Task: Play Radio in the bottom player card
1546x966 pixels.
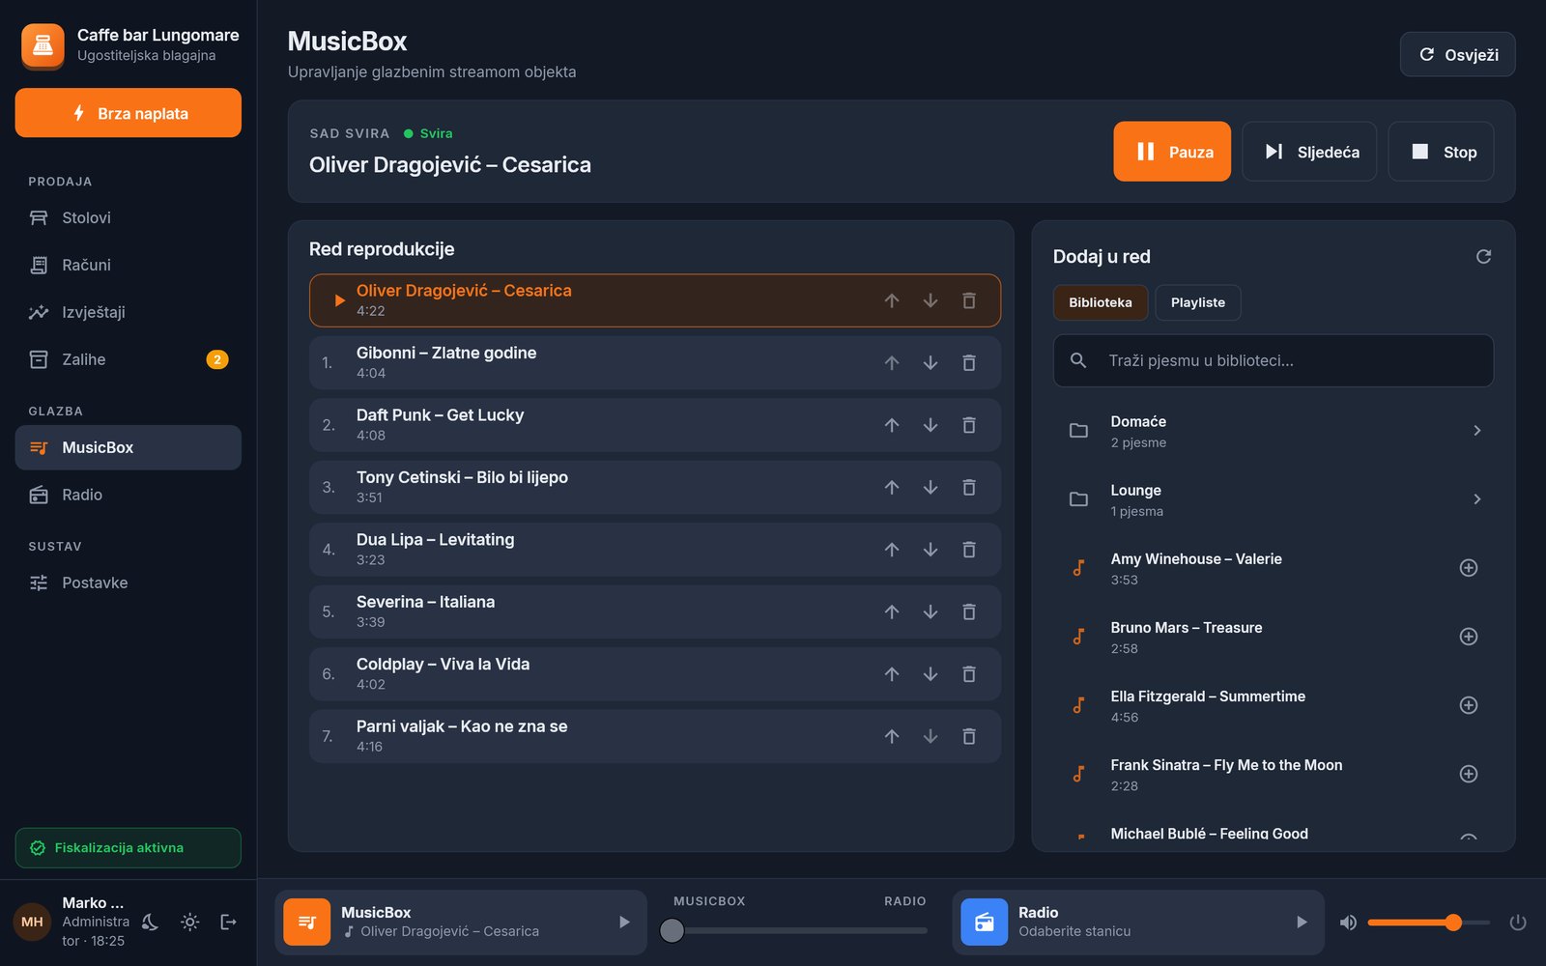Action: pos(1302,923)
